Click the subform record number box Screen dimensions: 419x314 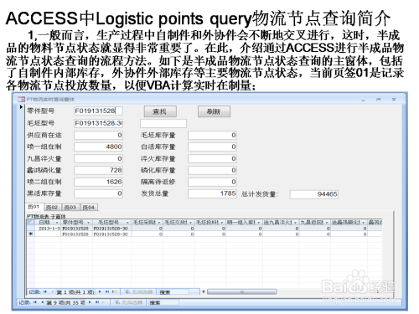75,292
